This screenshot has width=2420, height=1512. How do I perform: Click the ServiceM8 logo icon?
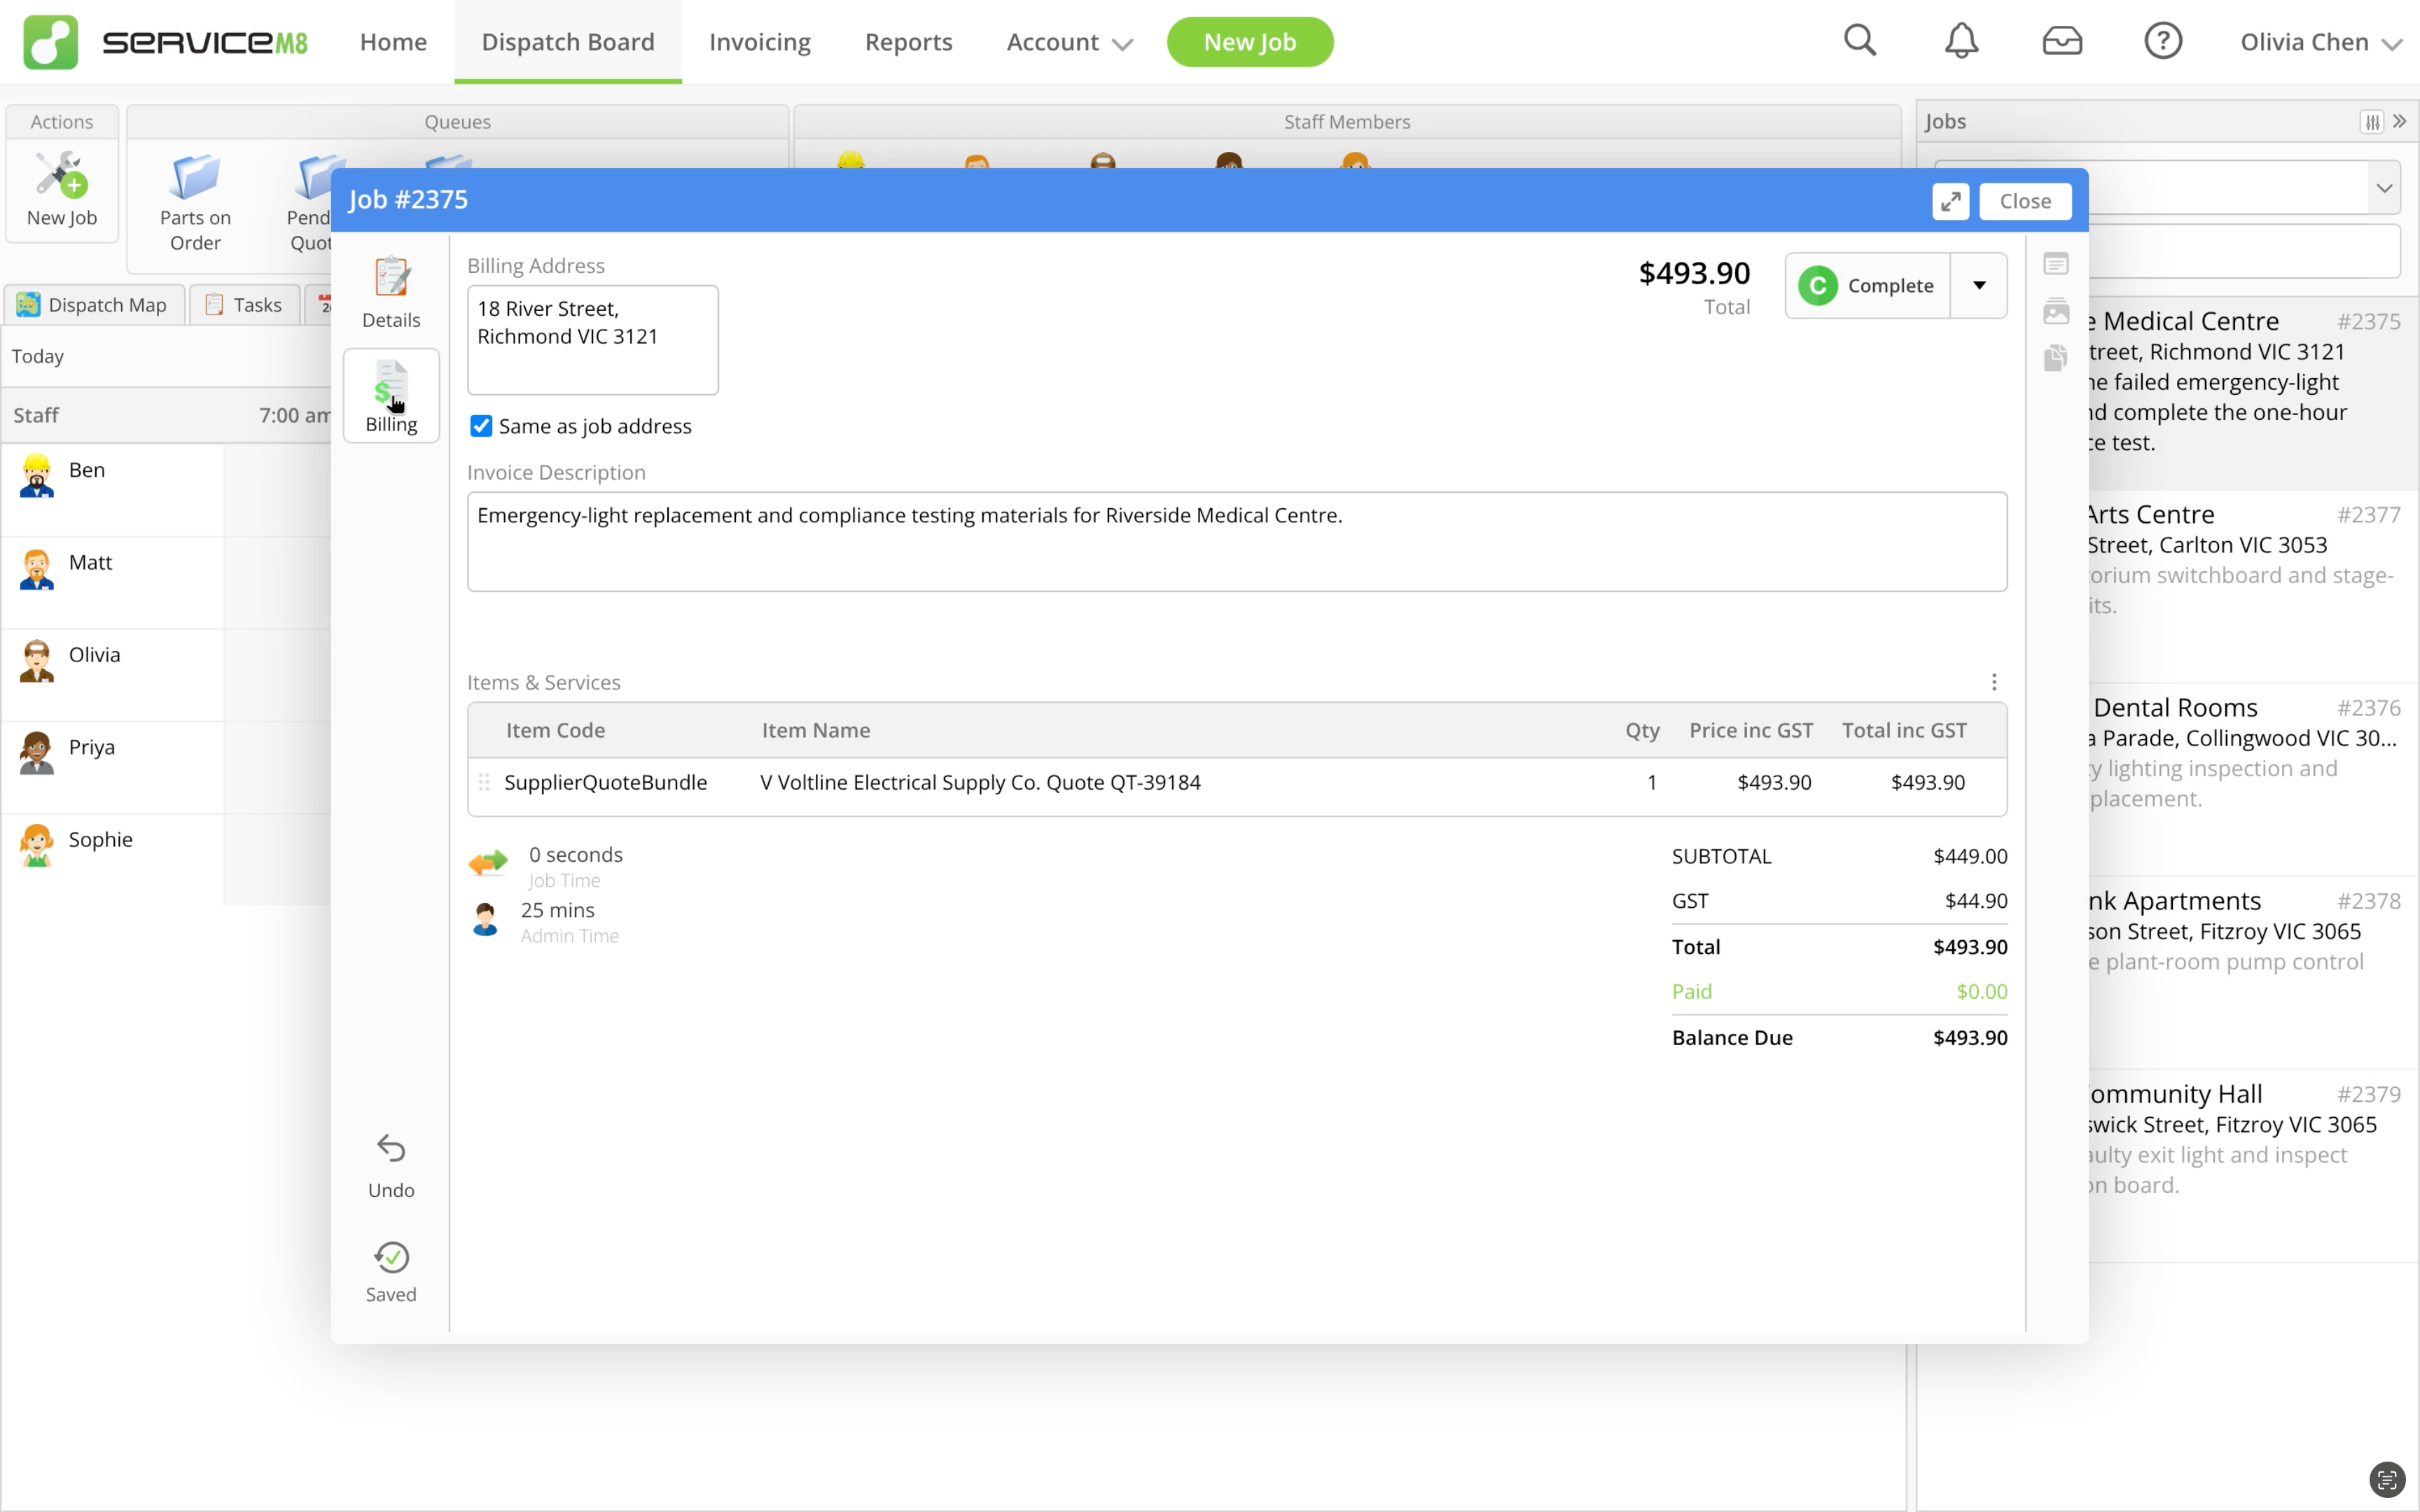(50, 42)
